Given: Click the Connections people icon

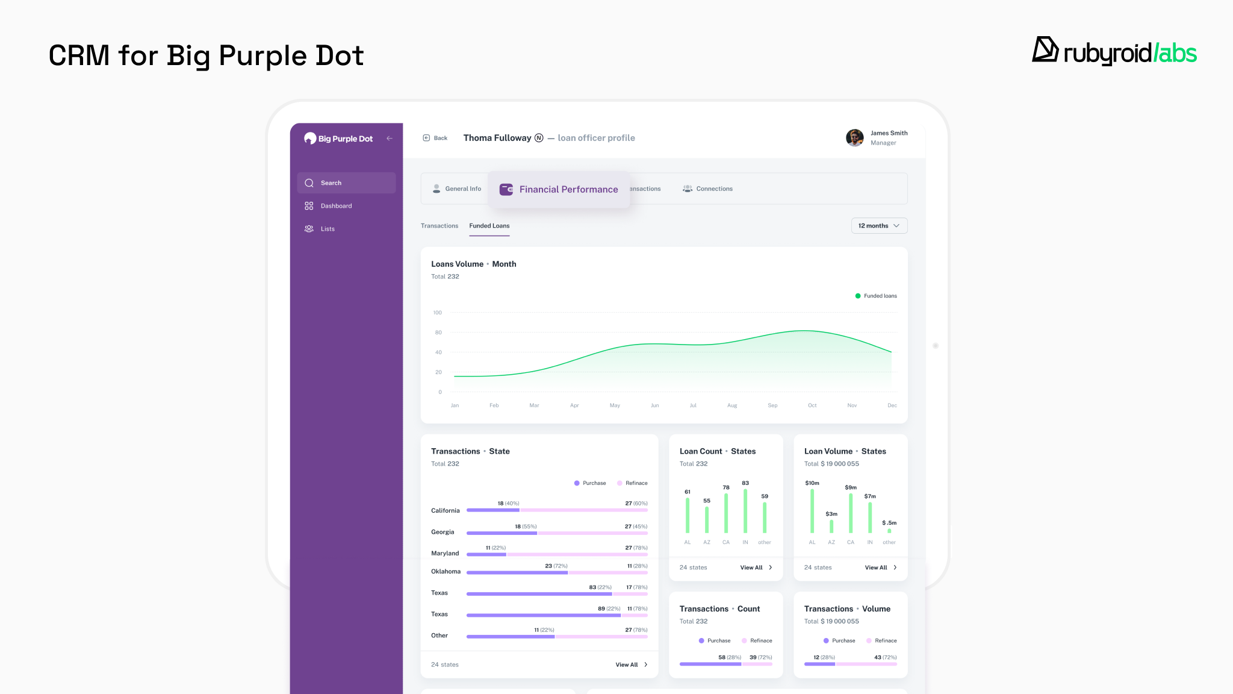Looking at the screenshot, I should (688, 189).
